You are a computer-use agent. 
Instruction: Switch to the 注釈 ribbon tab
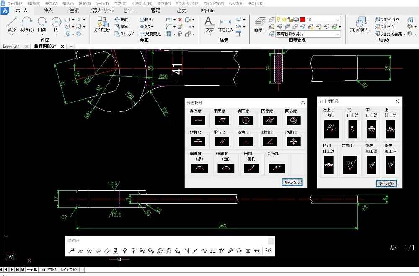pos(74,10)
